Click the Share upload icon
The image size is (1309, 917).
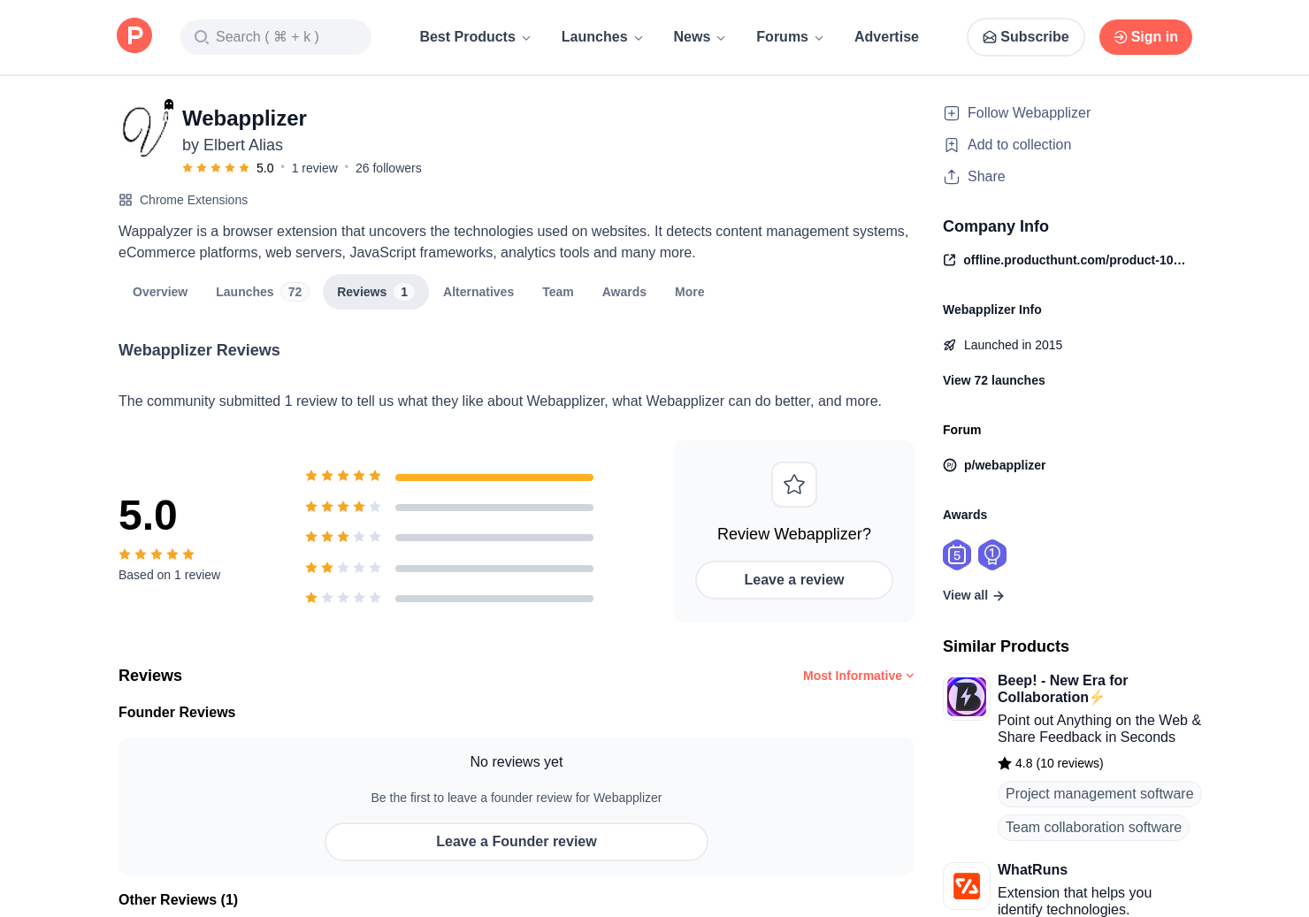point(952,177)
